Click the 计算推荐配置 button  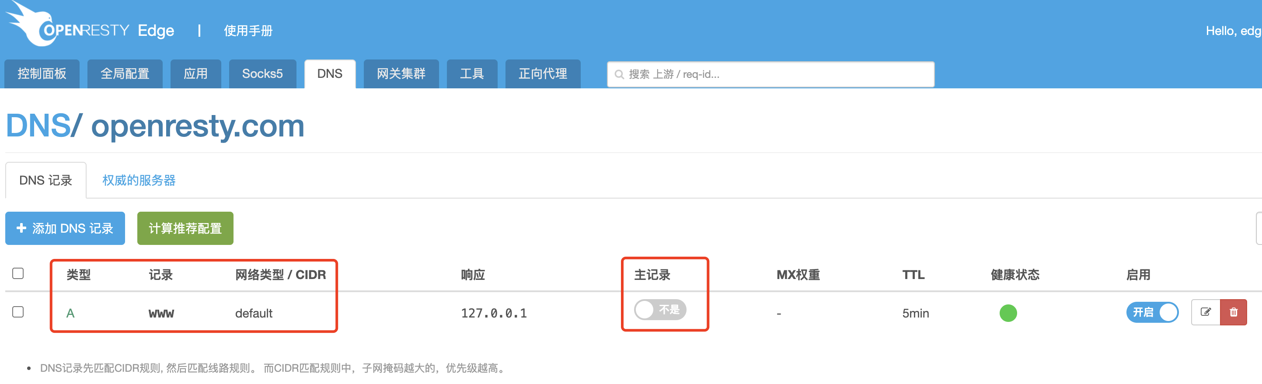185,228
